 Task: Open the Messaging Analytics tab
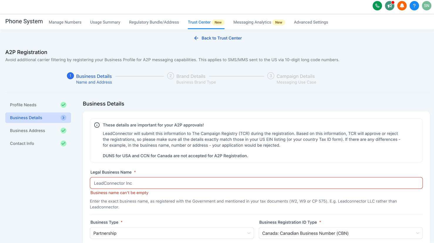click(252, 22)
